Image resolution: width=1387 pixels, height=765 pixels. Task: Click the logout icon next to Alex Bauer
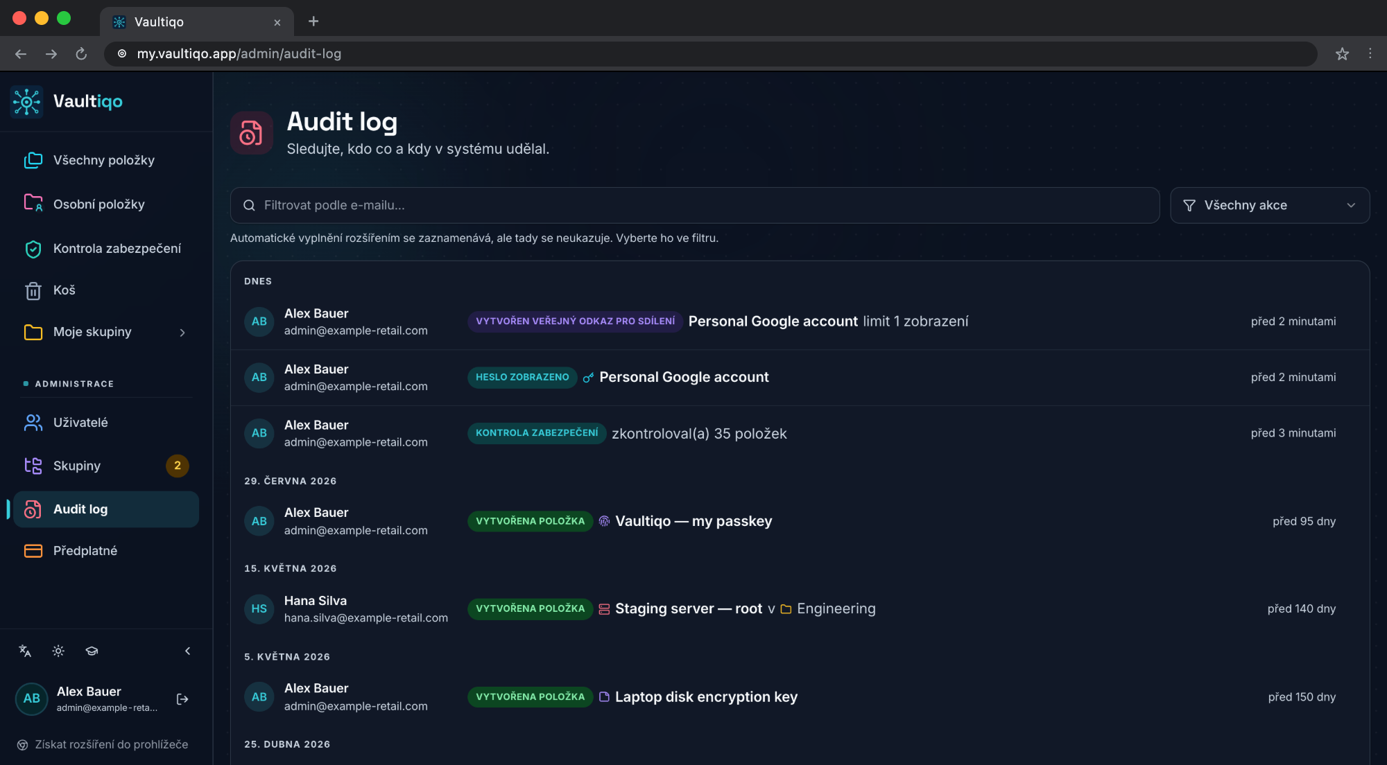[x=182, y=699]
